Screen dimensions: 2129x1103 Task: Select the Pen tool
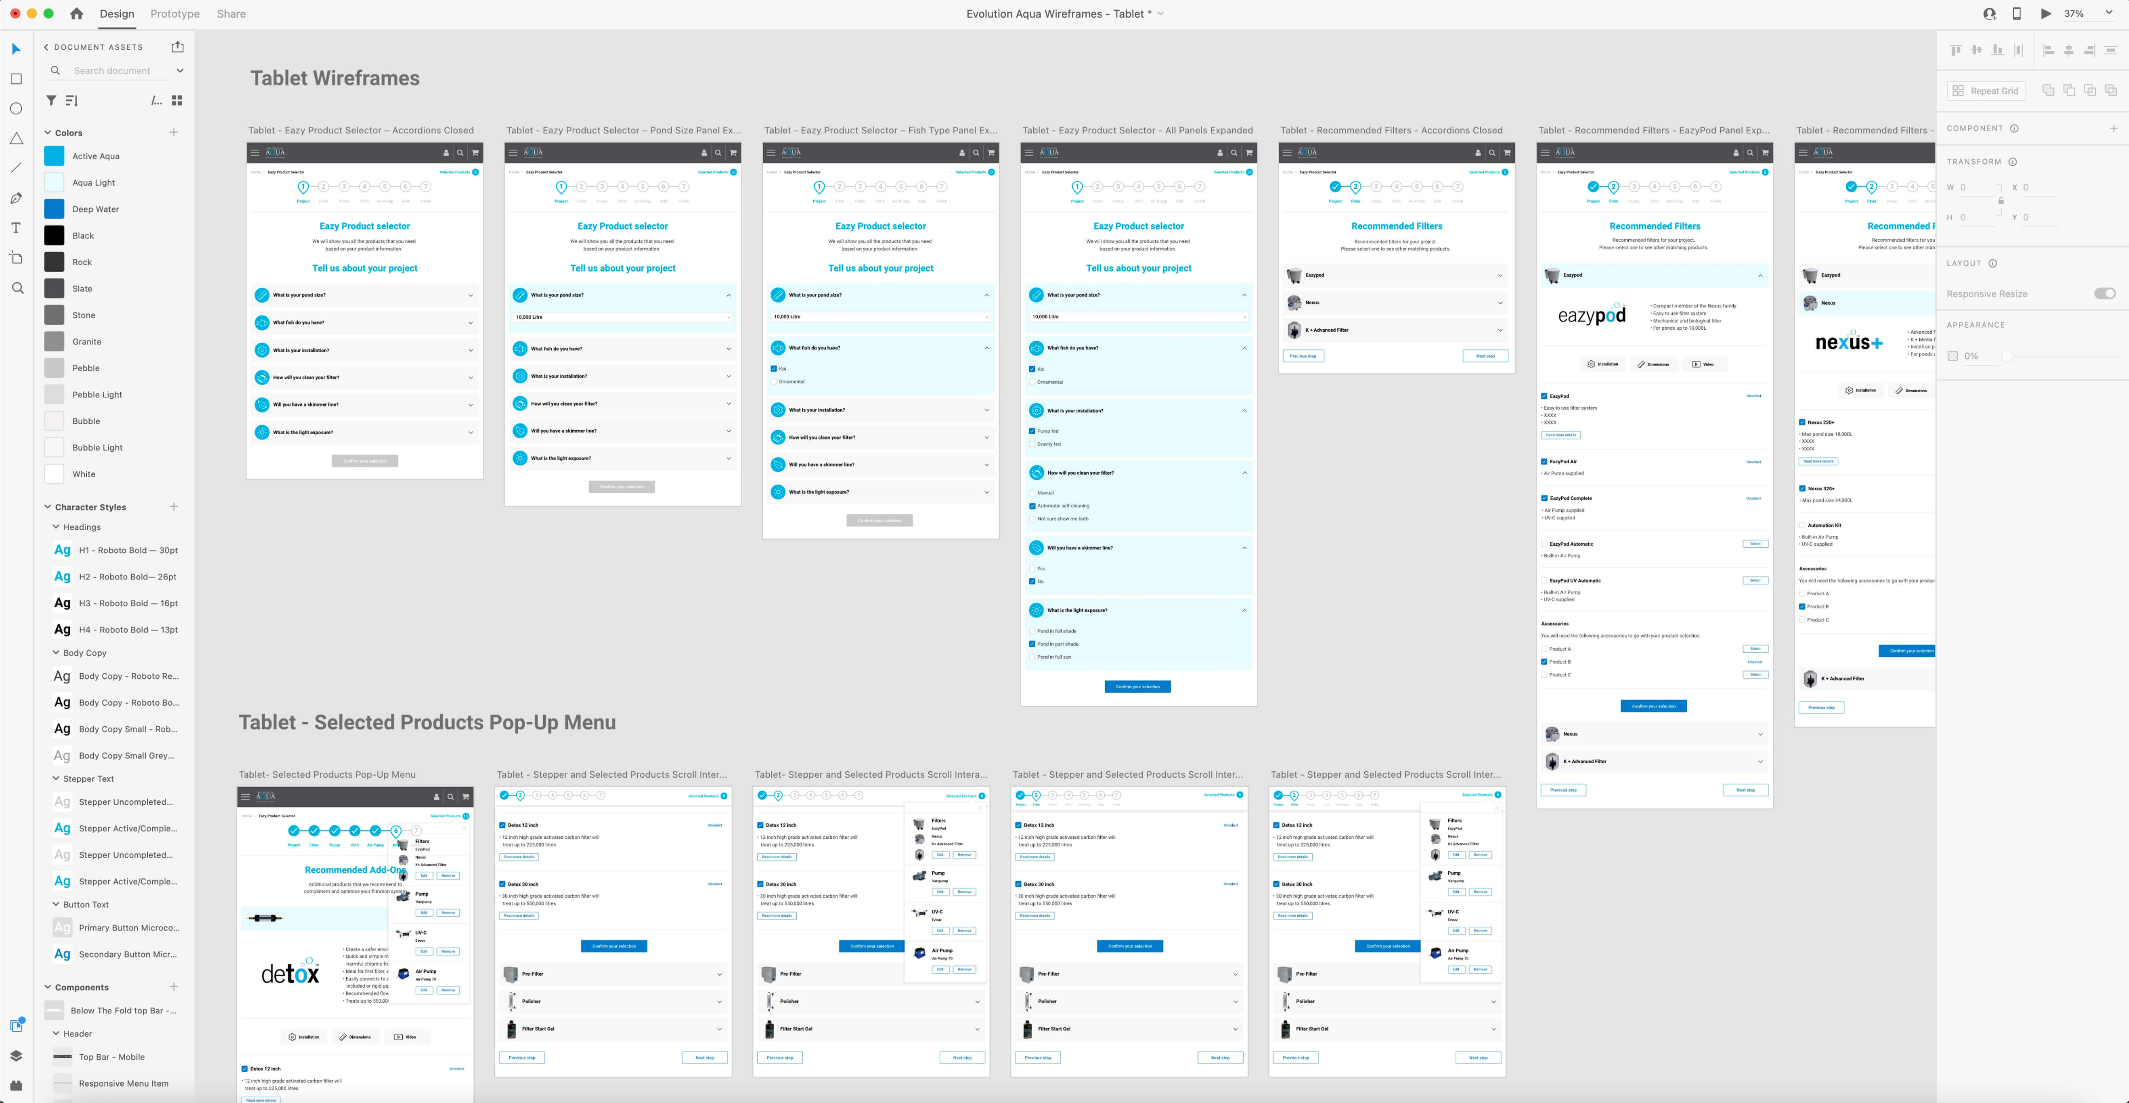click(16, 198)
